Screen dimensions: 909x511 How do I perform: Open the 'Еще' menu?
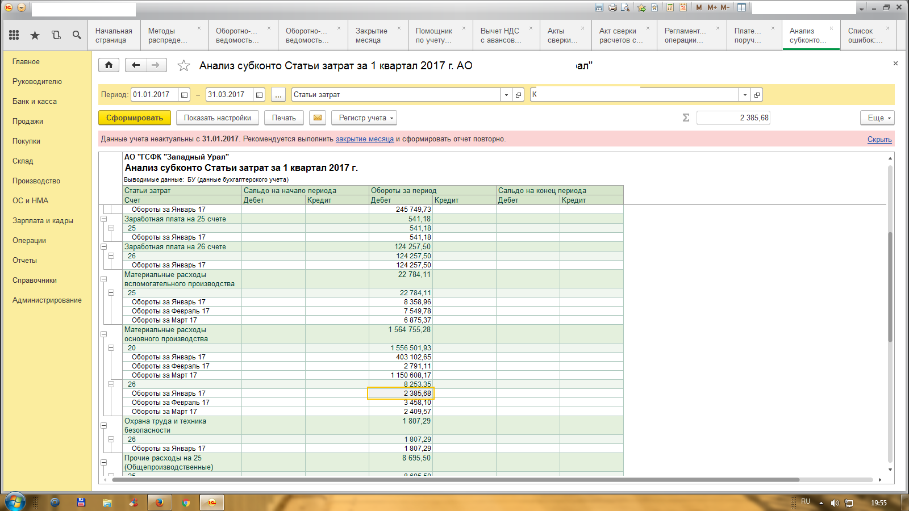(x=877, y=118)
